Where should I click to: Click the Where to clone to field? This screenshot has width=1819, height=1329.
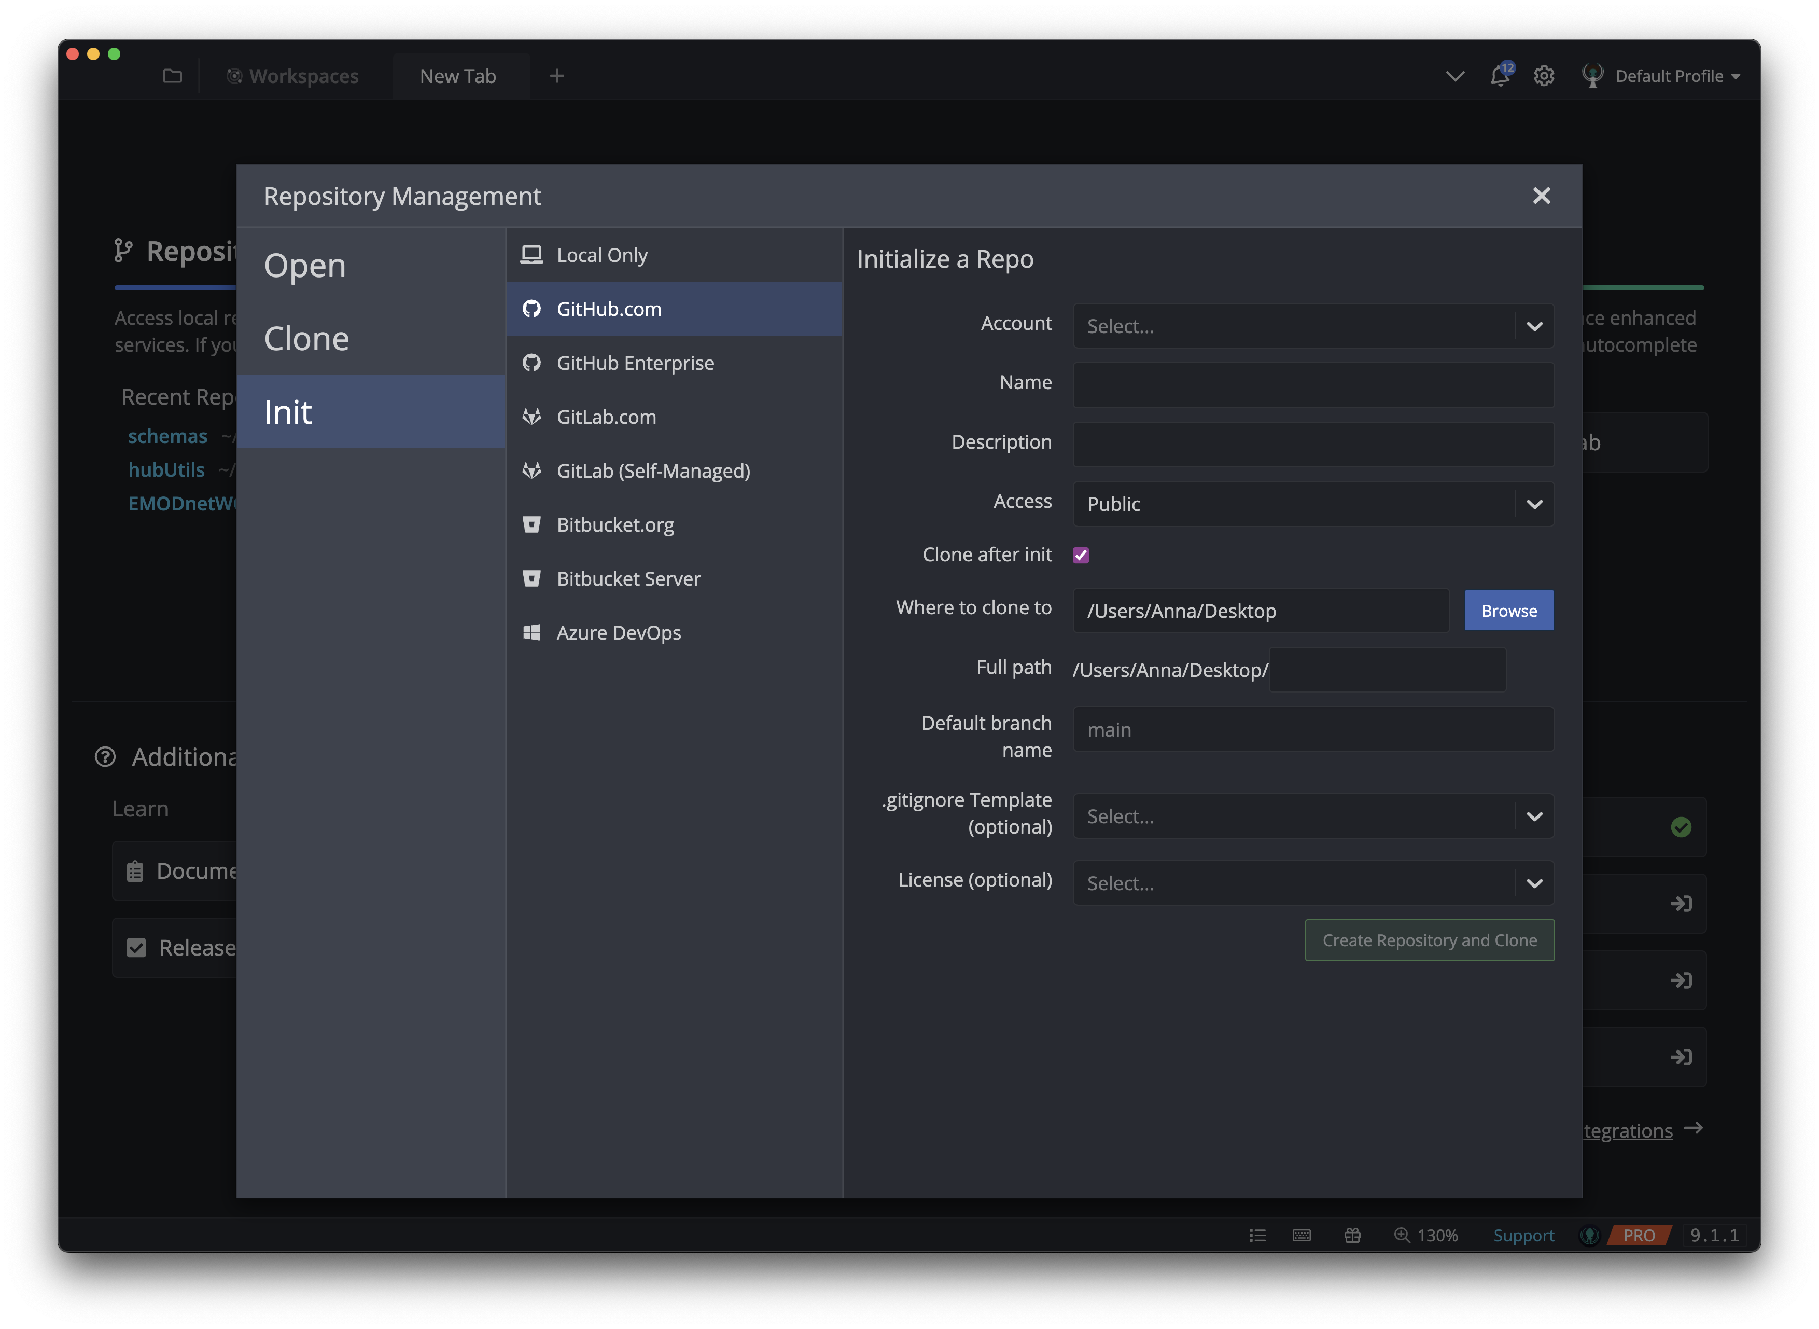point(1260,610)
